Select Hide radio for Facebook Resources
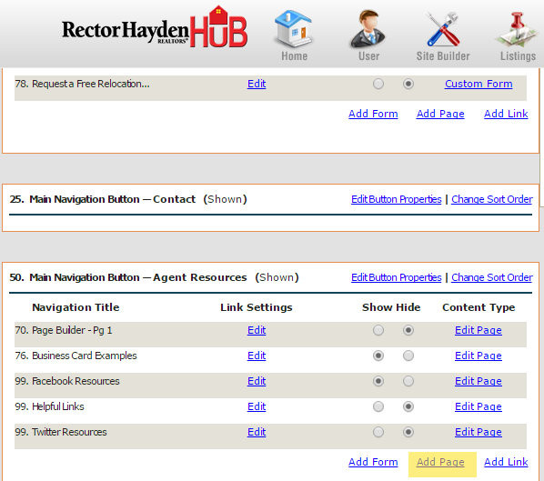The image size is (544, 481). 408,381
